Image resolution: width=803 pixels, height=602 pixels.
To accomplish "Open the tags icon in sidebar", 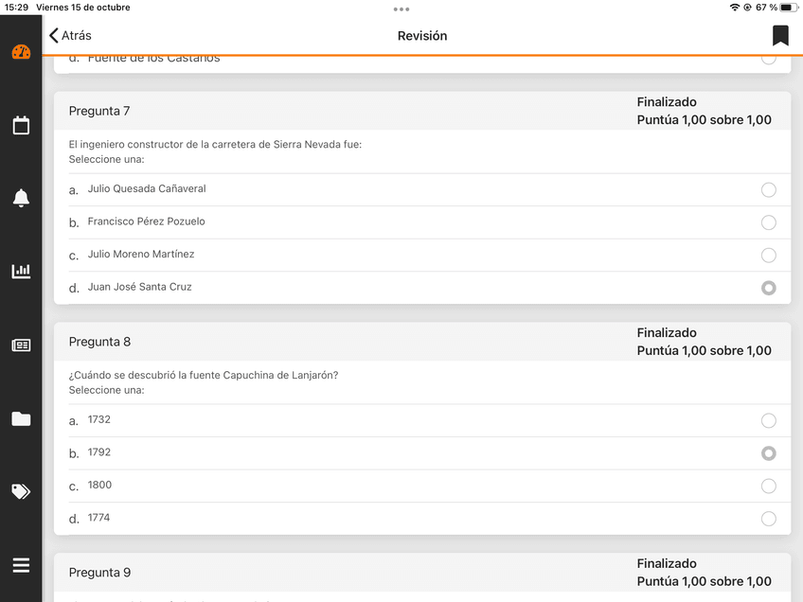I will [x=21, y=491].
